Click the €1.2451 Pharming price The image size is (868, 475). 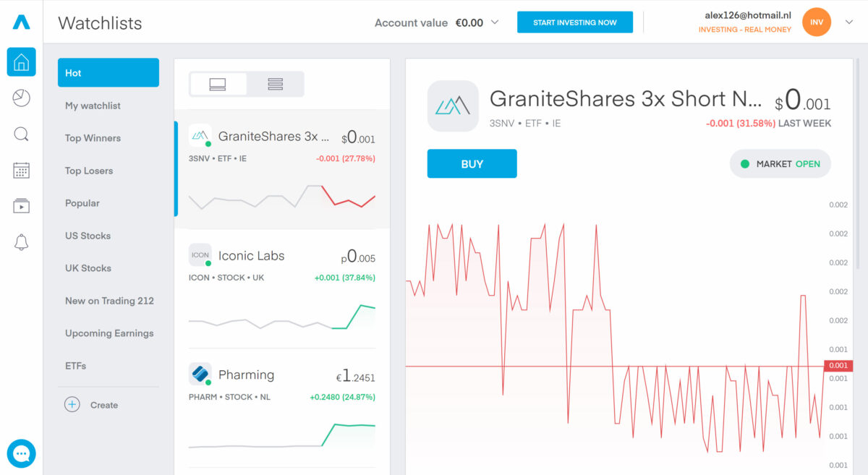point(354,376)
